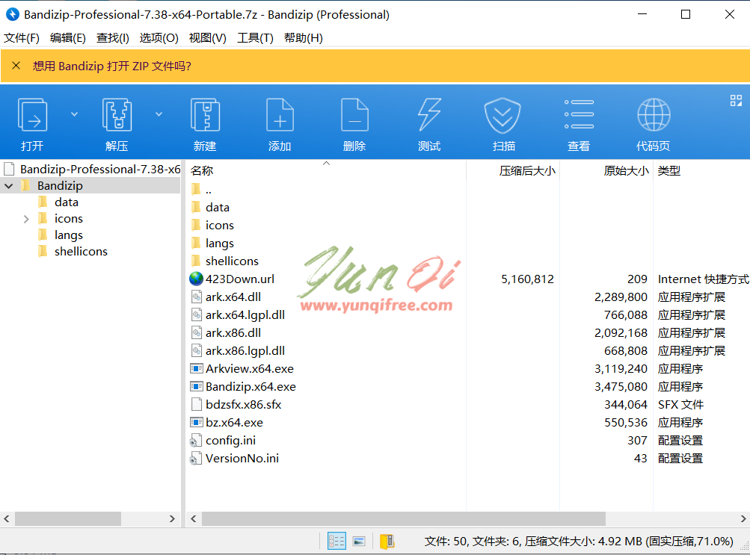Click right arrow of file list scrollbar

(x=743, y=518)
